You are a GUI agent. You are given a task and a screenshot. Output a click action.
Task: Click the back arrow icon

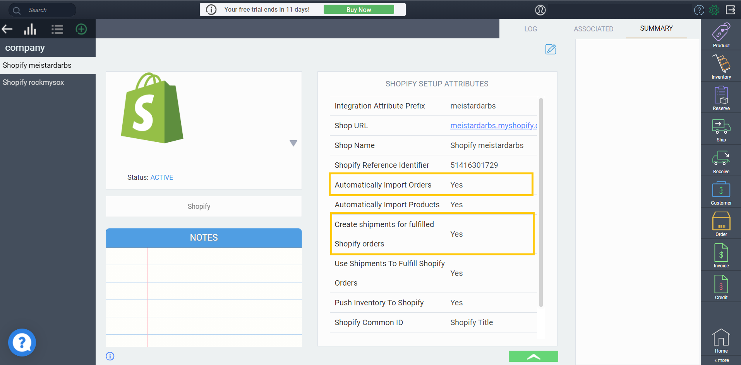coord(7,29)
